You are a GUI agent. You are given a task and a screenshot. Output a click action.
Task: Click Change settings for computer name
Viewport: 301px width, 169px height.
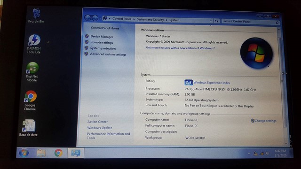tap(265, 121)
